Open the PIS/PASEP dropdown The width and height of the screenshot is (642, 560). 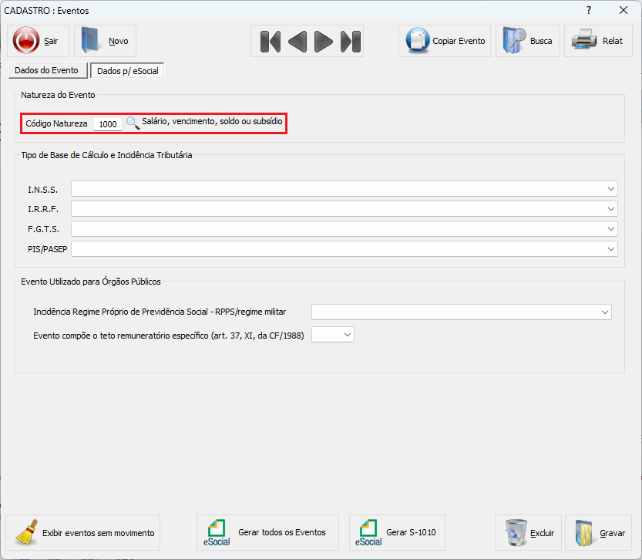[x=611, y=249]
